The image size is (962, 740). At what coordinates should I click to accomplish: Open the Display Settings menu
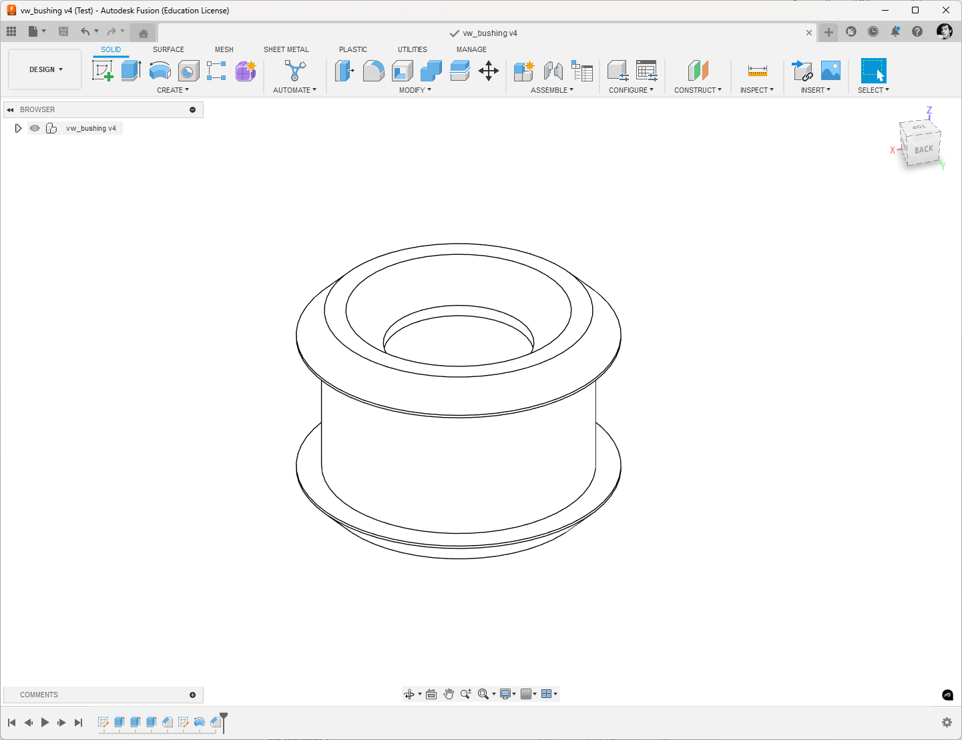(x=507, y=694)
